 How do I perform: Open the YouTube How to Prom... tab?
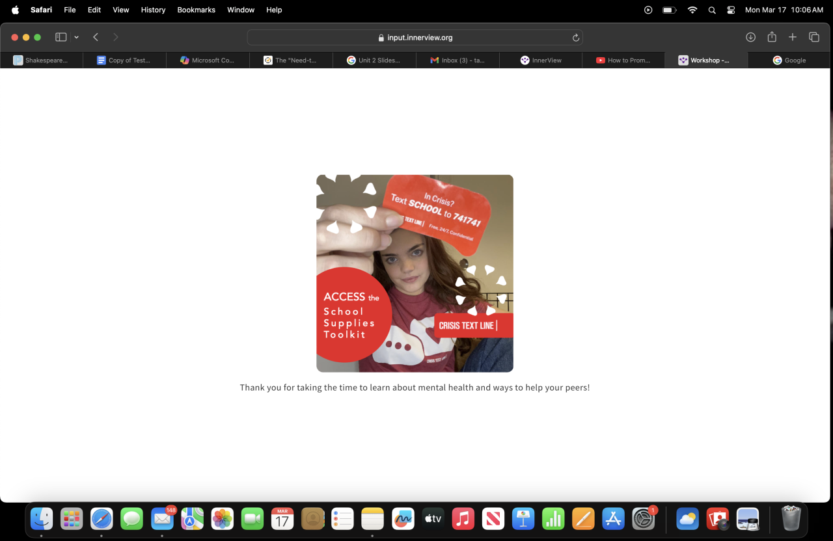tap(624, 60)
